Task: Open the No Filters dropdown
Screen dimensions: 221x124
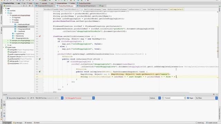Action: (206, 98)
